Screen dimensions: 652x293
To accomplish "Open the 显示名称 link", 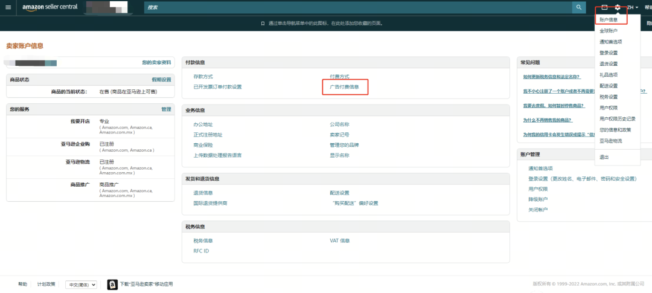I will coord(339,155).
